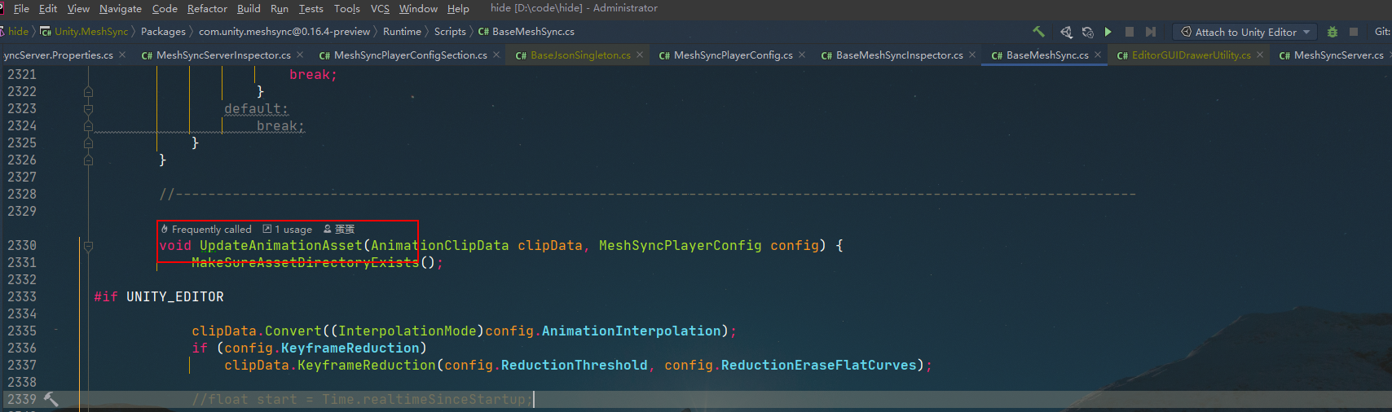Close the BaseMeshSyncInspector.cs tab
1392x412 pixels.
click(972, 55)
